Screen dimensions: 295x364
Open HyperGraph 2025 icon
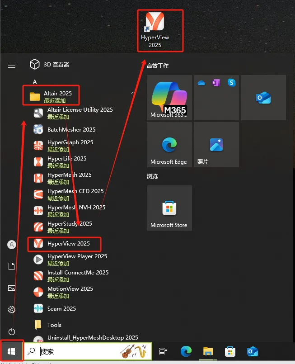click(x=38, y=146)
